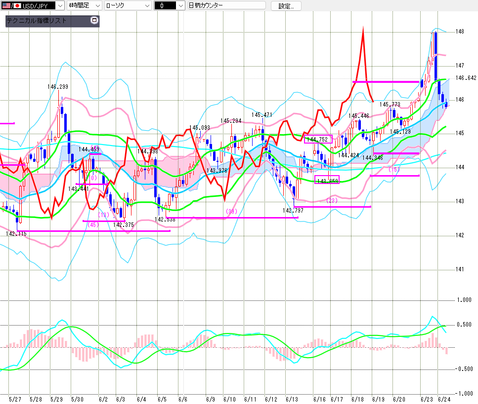Click the 144.424 price label
The width and height of the screenshot is (478, 404).
point(348,155)
